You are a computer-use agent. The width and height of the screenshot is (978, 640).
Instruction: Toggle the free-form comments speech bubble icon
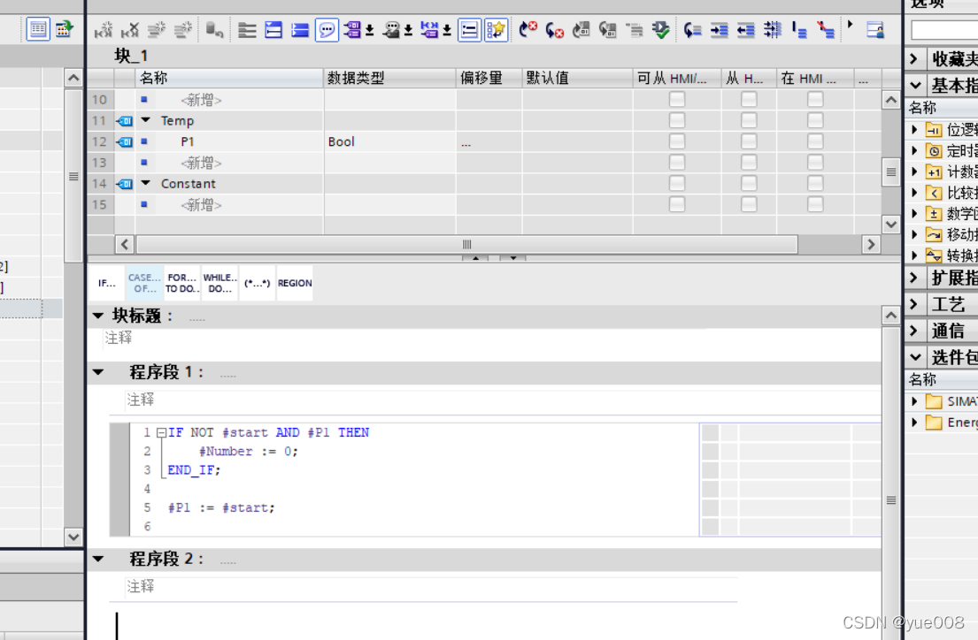pyautogui.click(x=327, y=29)
